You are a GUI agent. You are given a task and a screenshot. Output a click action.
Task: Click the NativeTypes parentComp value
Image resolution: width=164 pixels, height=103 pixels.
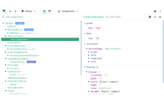[x=113, y=49]
